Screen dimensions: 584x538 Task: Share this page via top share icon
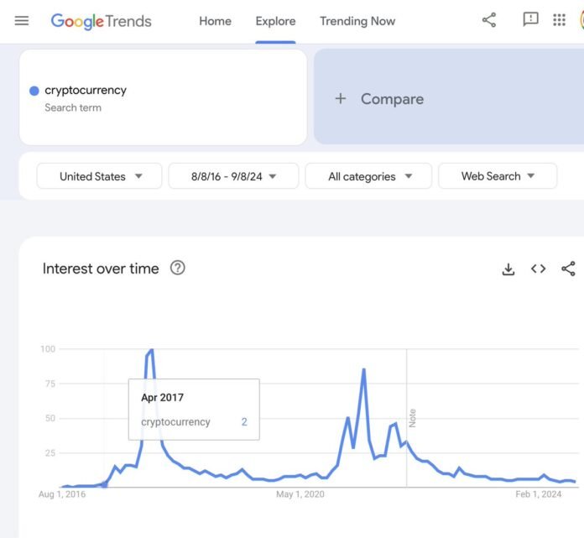pos(489,20)
